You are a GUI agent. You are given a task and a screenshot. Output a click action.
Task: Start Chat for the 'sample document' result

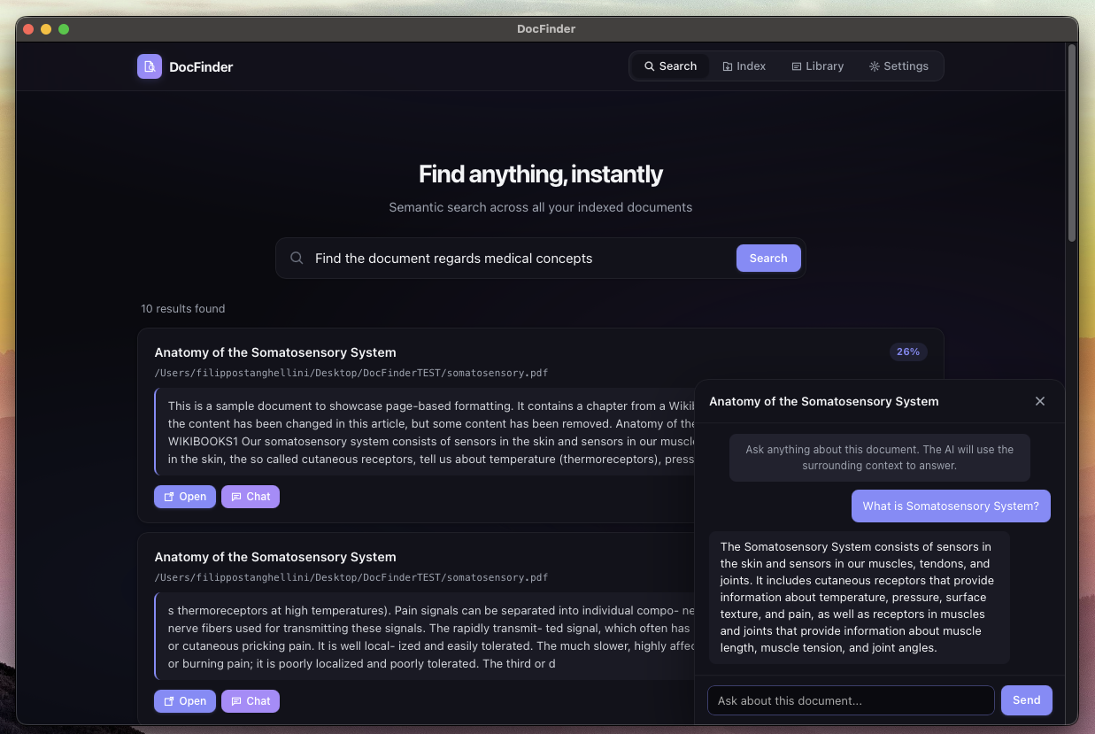click(251, 497)
